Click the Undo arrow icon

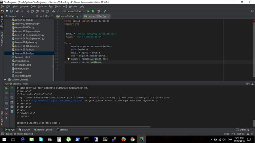coord(17,11)
